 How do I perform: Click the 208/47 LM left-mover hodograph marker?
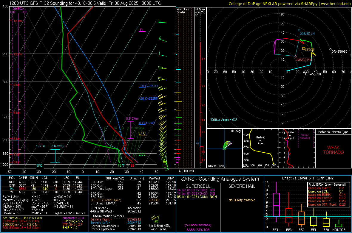tap(299, 30)
